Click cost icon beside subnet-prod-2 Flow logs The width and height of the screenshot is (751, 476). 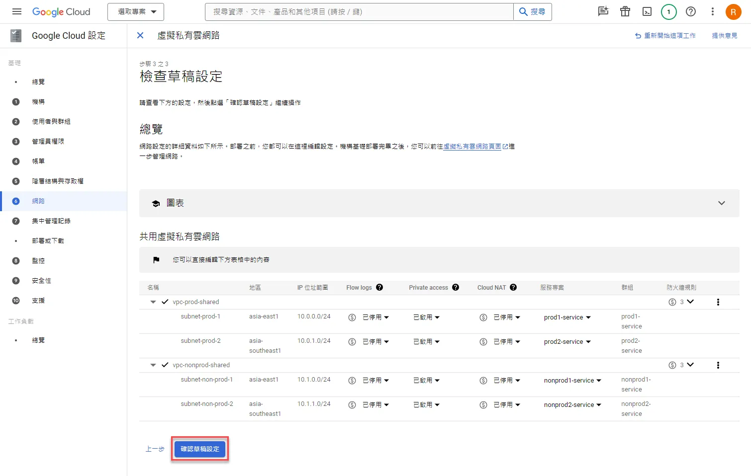coord(352,342)
